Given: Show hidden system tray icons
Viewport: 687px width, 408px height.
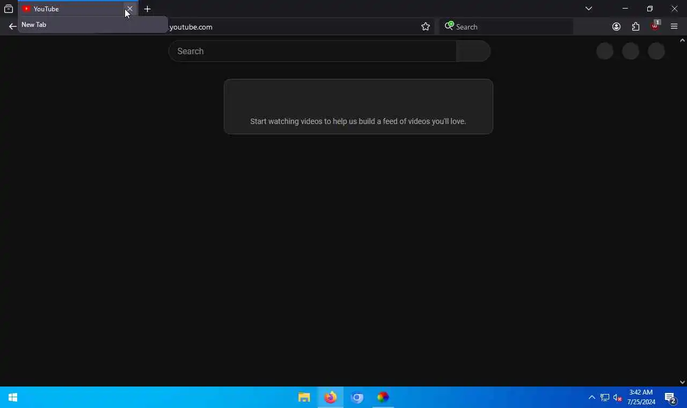Looking at the screenshot, I should [591, 397].
